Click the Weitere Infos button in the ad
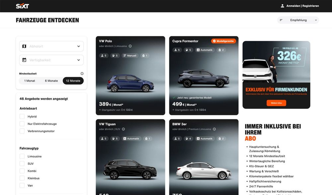 (x=276, y=103)
